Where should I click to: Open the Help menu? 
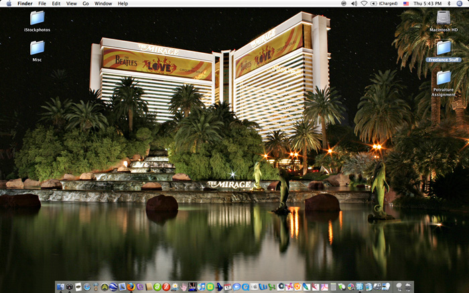[123, 3]
